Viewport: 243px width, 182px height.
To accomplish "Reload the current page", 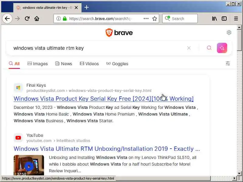I will [x=27, y=19].
